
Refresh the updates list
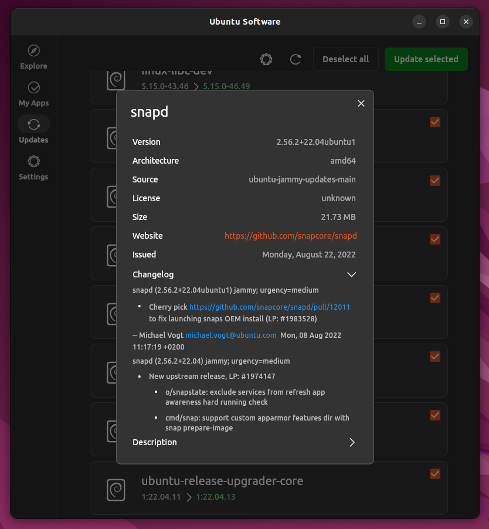pos(296,59)
